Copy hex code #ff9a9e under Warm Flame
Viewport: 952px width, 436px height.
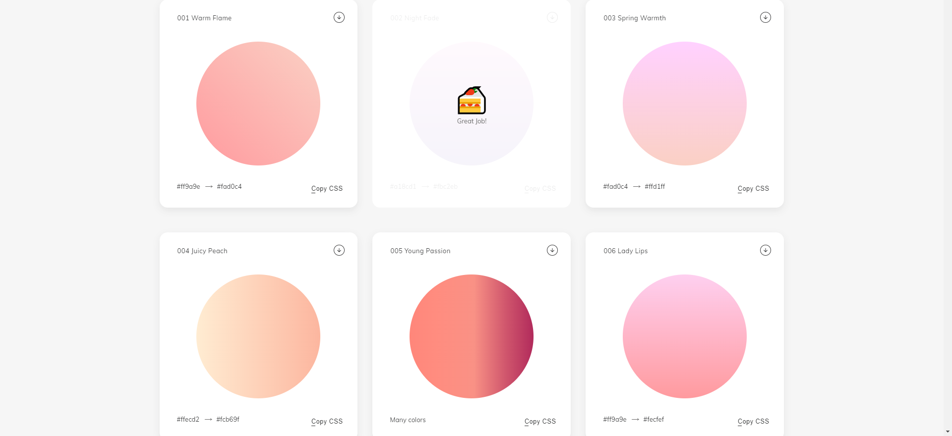pos(188,187)
